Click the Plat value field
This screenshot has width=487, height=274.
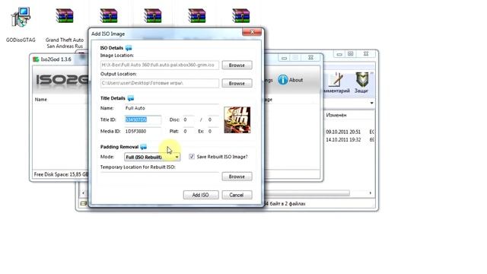click(x=189, y=131)
